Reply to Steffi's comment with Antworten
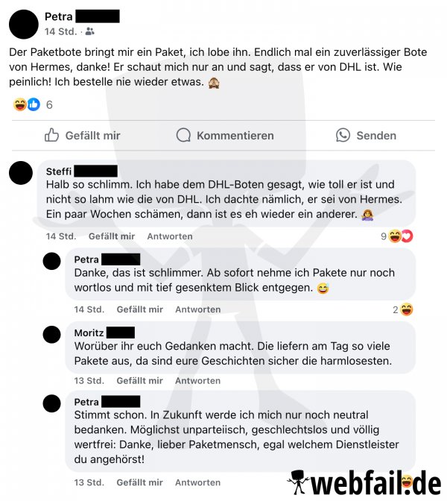The image size is (447, 501). pos(170,236)
